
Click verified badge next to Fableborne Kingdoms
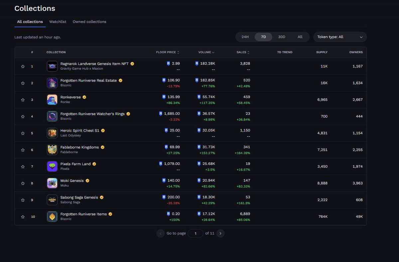click(103, 147)
